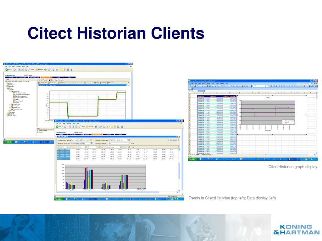
Task: Expand the Level Loop folder in tree
Action: click(10, 106)
